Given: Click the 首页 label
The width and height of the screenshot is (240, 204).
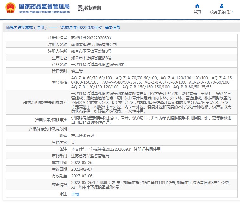Looking at the screenshot, I should (197, 12).
